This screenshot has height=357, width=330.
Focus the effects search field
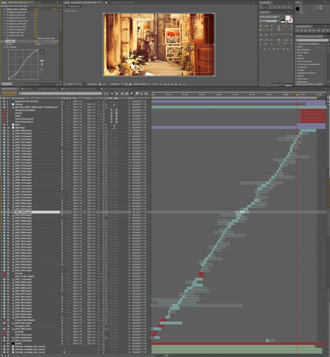click(x=312, y=40)
